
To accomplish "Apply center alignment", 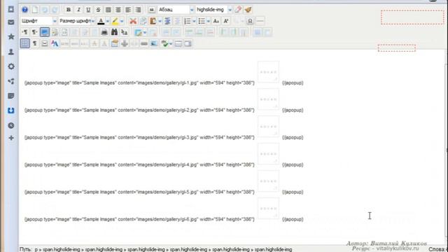I will coord(118,10).
